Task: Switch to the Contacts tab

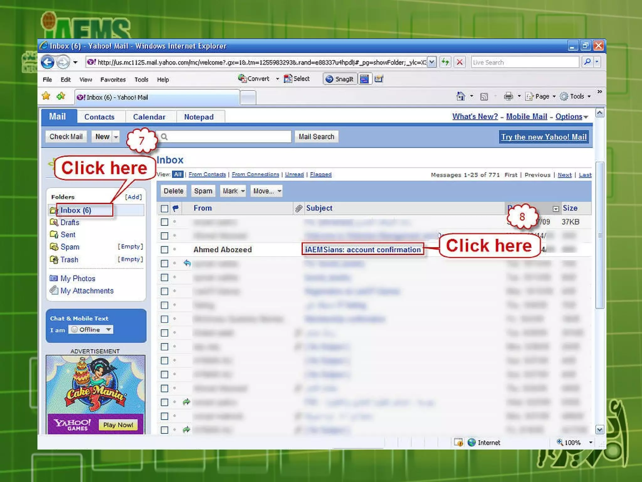Action: click(x=99, y=117)
